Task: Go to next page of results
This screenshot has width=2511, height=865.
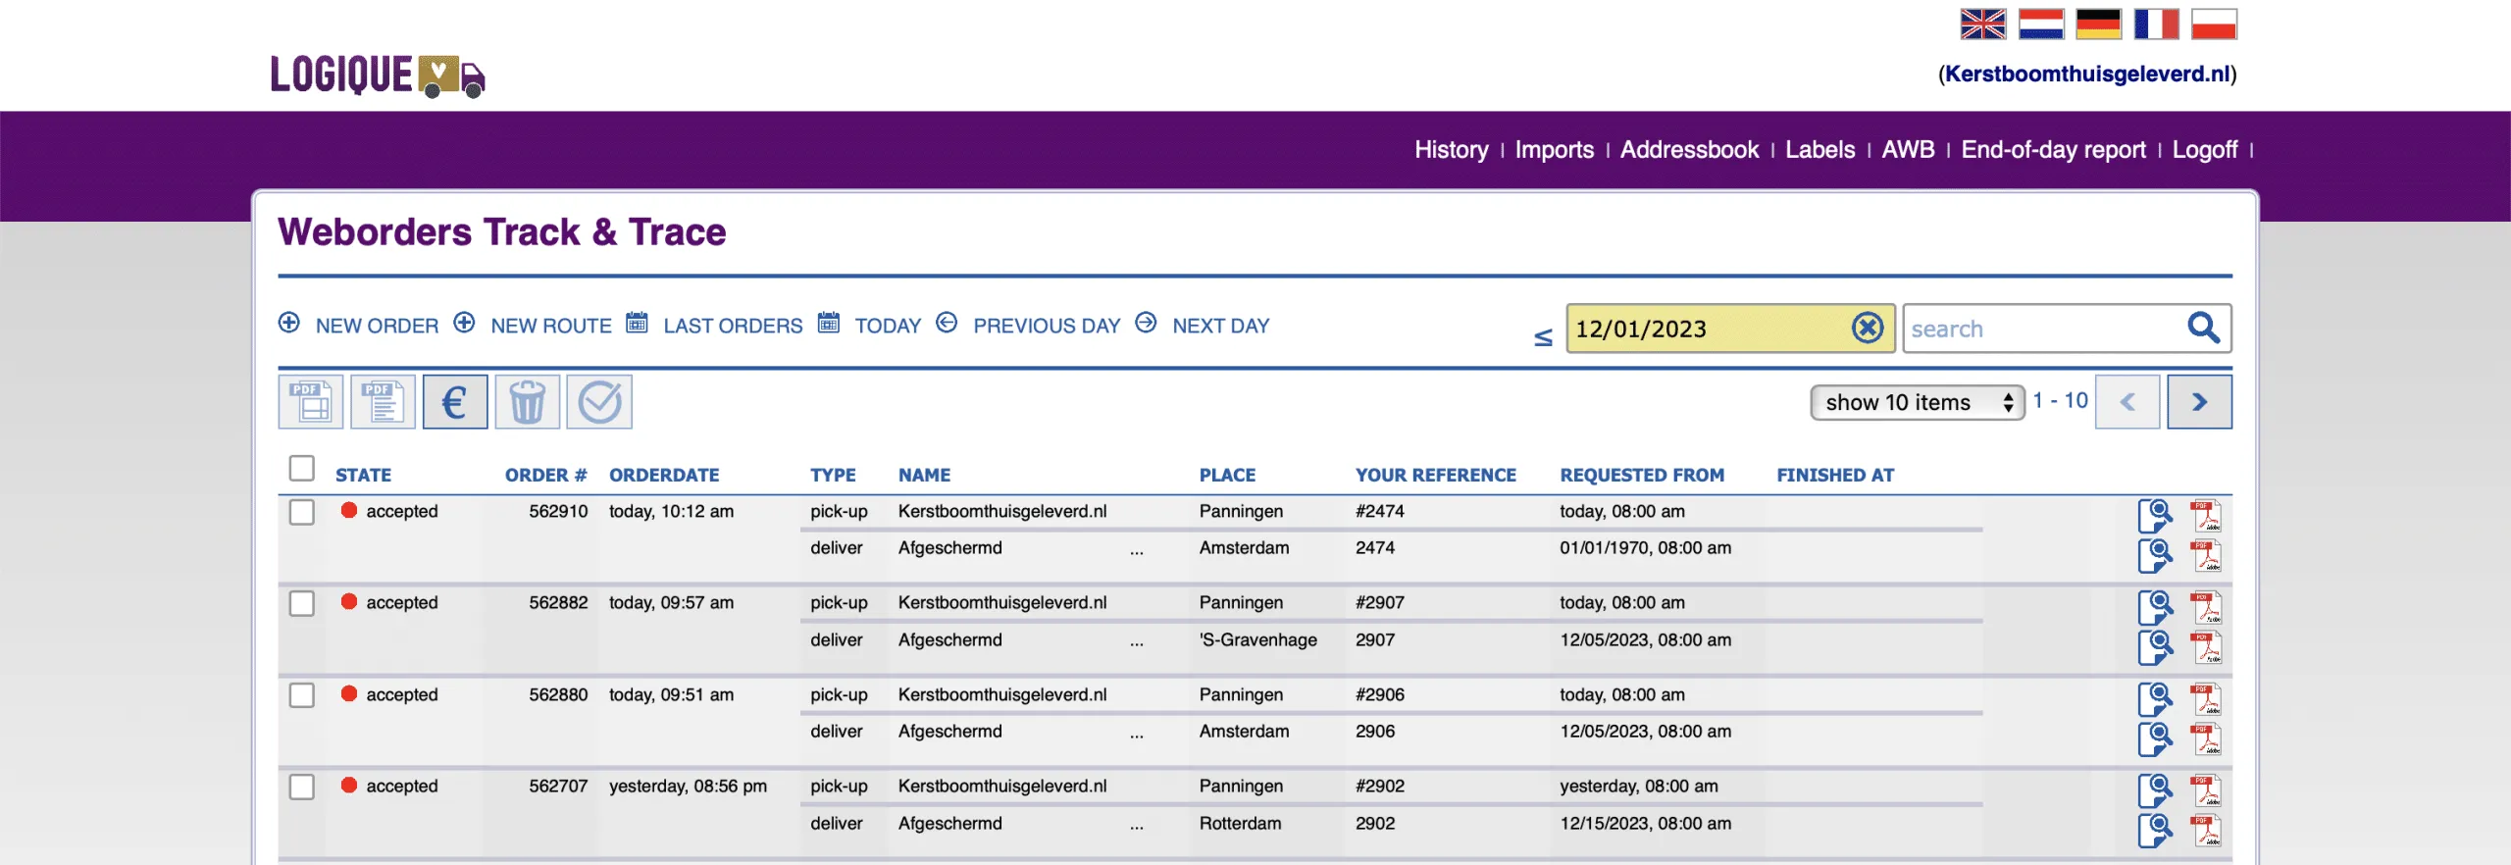Action: click(2199, 402)
